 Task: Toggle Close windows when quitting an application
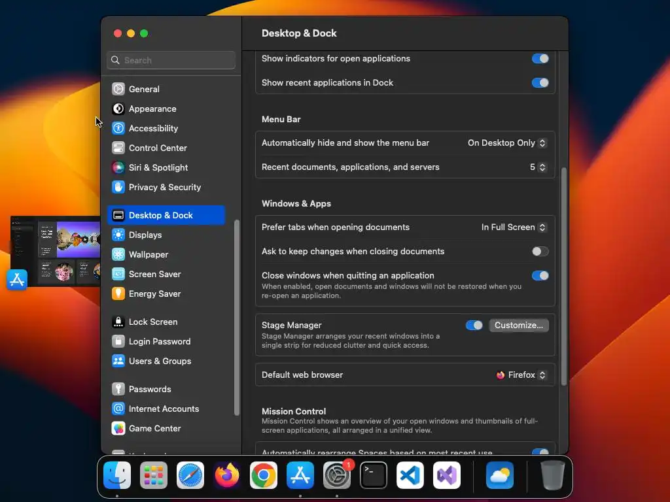point(540,276)
